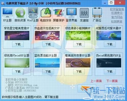Maximize the 电脑资源下载盒子 window
The height and width of the screenshot is (101, 127).
[x=111, y=3]
